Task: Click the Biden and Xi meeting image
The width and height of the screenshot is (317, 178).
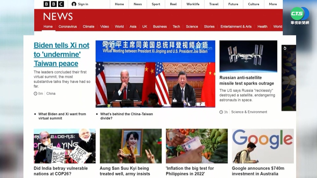Action: coord(155,74)
